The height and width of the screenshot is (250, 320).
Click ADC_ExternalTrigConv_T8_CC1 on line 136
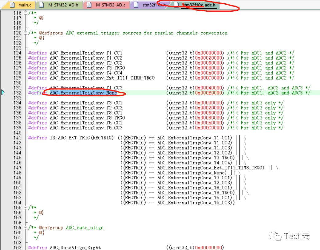86,113
